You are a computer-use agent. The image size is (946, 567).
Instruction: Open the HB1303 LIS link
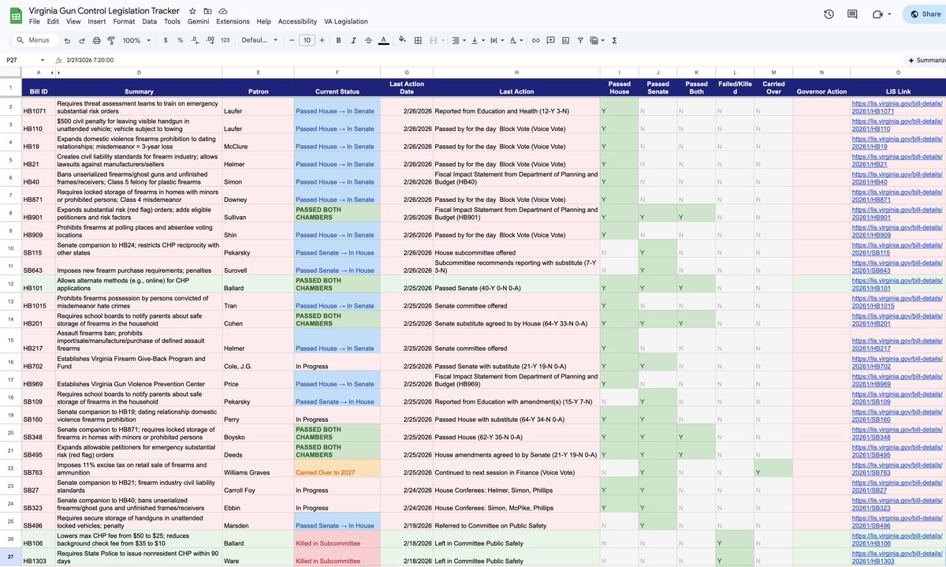897,557
